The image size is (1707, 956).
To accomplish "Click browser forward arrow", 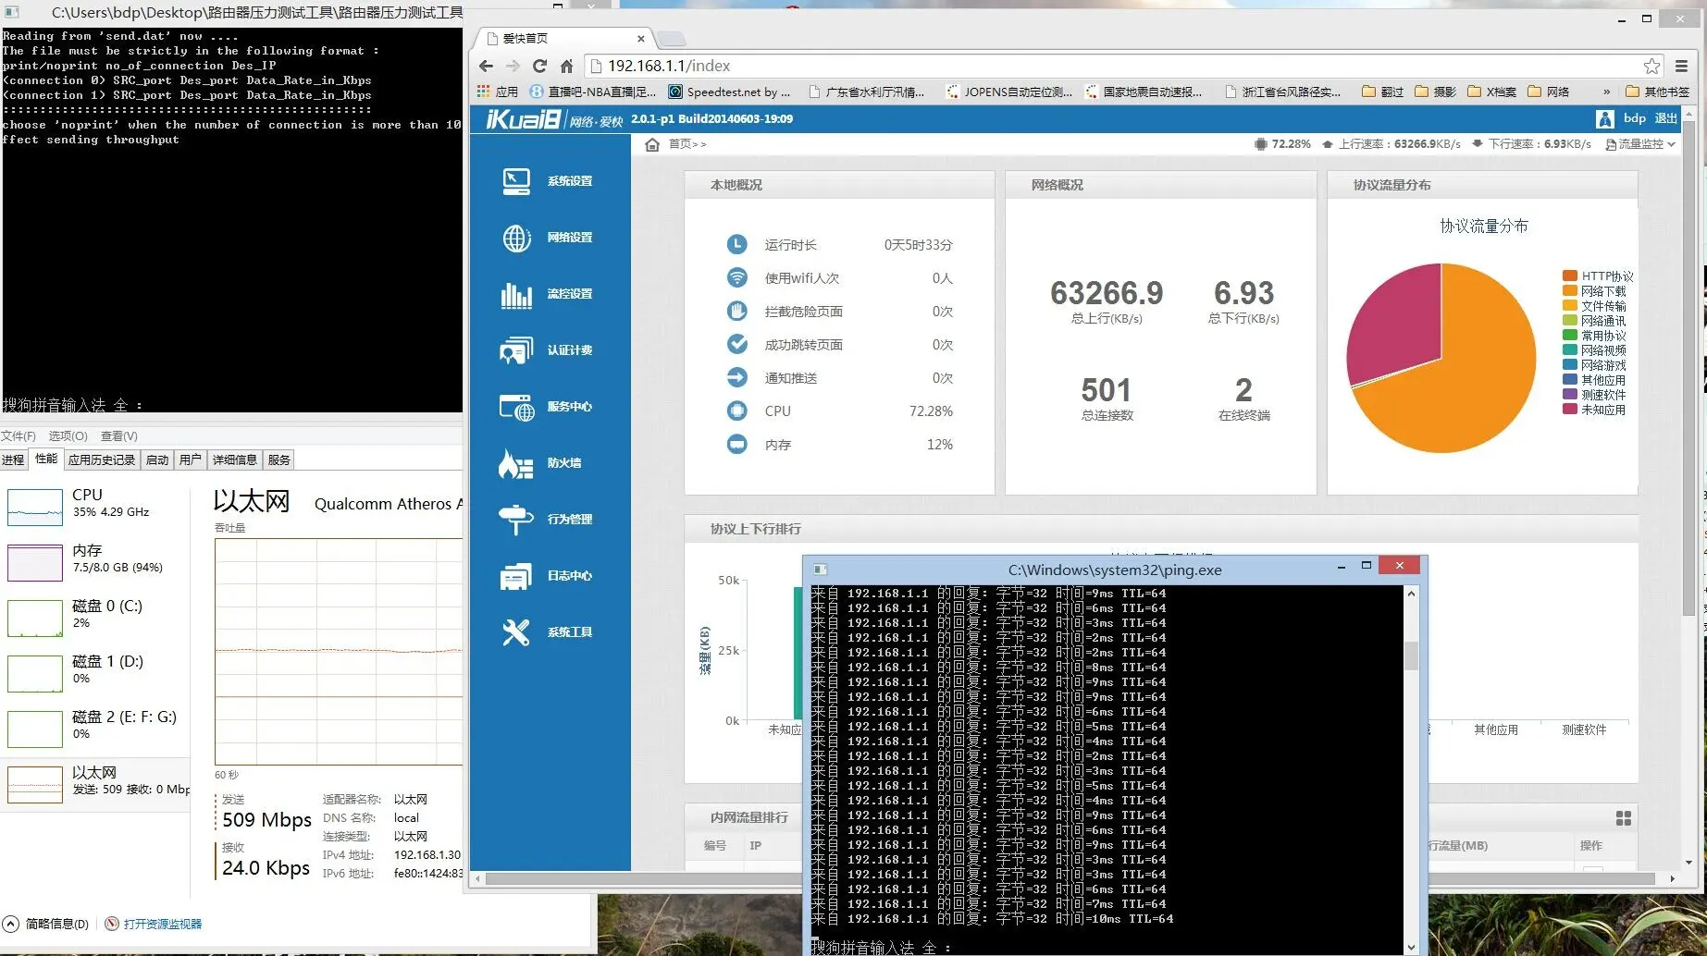I will click(x=513, y=66).
